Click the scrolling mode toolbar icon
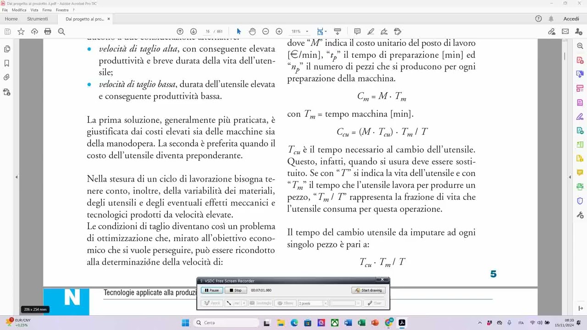 coord(338,32)
